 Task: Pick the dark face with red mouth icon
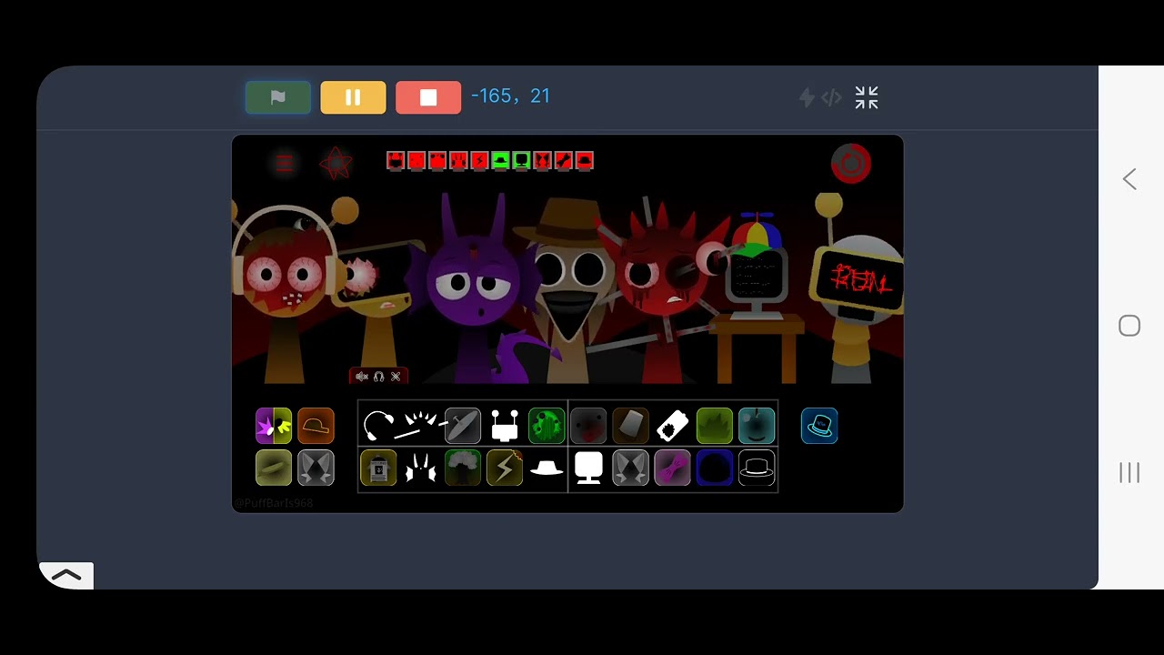tap(588, 425)
